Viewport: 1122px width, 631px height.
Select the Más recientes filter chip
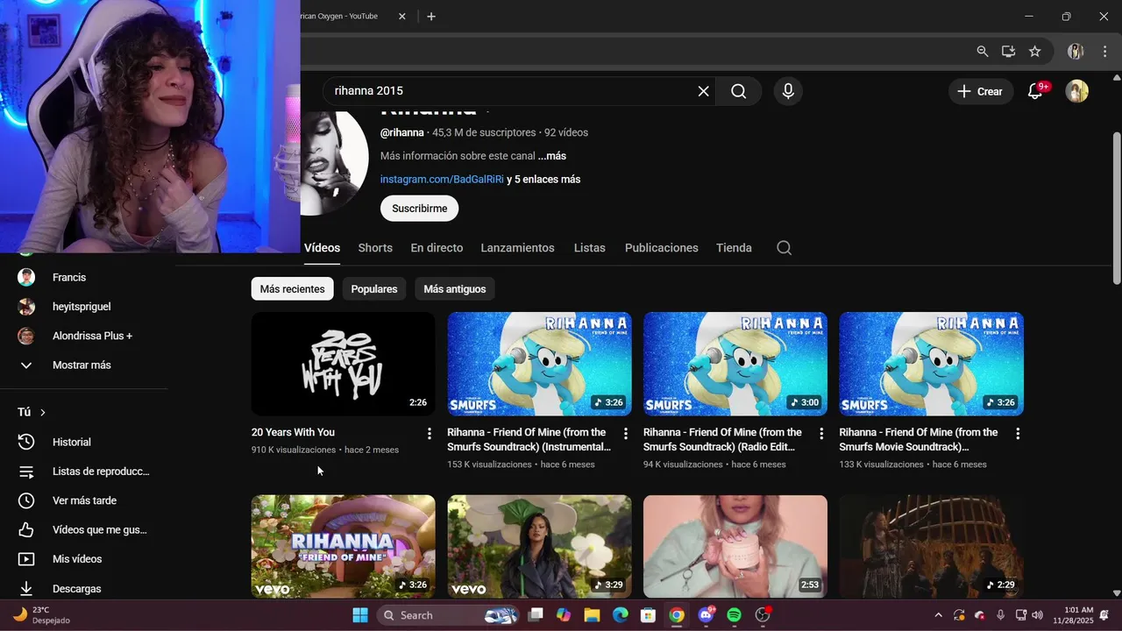tap(292, 289)
